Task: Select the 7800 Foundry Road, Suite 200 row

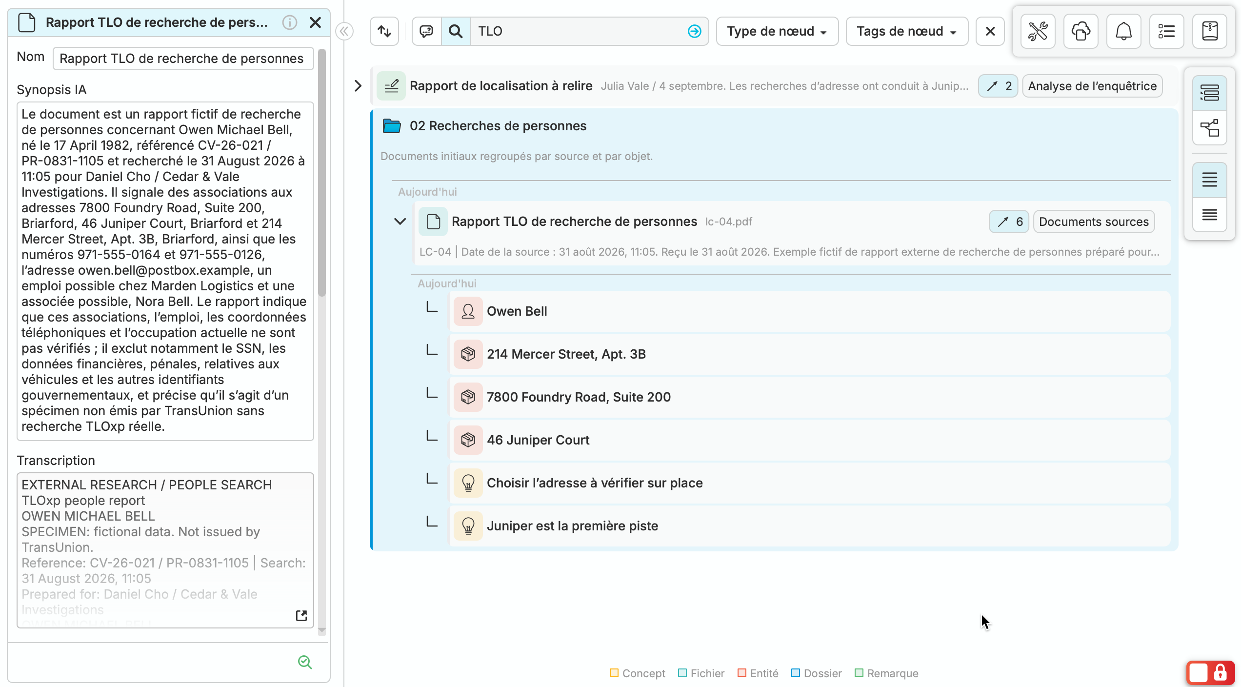Action: [x=809, y=397]
